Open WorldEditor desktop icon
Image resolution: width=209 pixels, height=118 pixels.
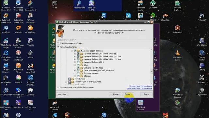pyautogui.click(x=202, y=42)
